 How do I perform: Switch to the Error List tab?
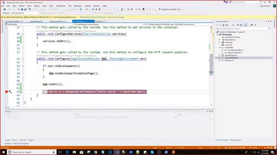[x=23, y=140]
